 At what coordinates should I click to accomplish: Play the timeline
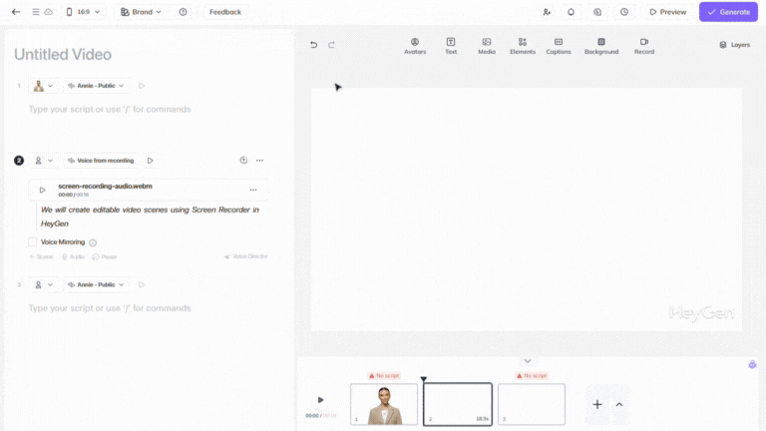point(320,400)
